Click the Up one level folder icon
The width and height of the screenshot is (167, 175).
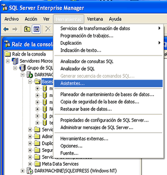pos(27,29)
